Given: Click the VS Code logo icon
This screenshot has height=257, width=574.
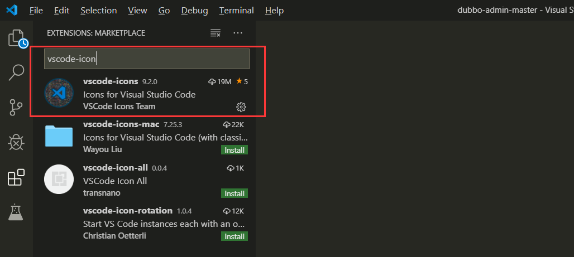Looking at the screenshot, I should click(x=12, y=11).
